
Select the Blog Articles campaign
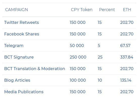(x=17, y=80)
